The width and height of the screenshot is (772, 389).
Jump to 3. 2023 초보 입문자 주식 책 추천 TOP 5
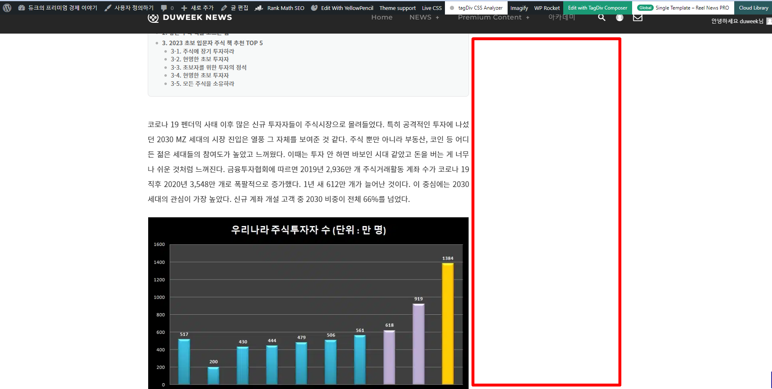tap(213, 43)
